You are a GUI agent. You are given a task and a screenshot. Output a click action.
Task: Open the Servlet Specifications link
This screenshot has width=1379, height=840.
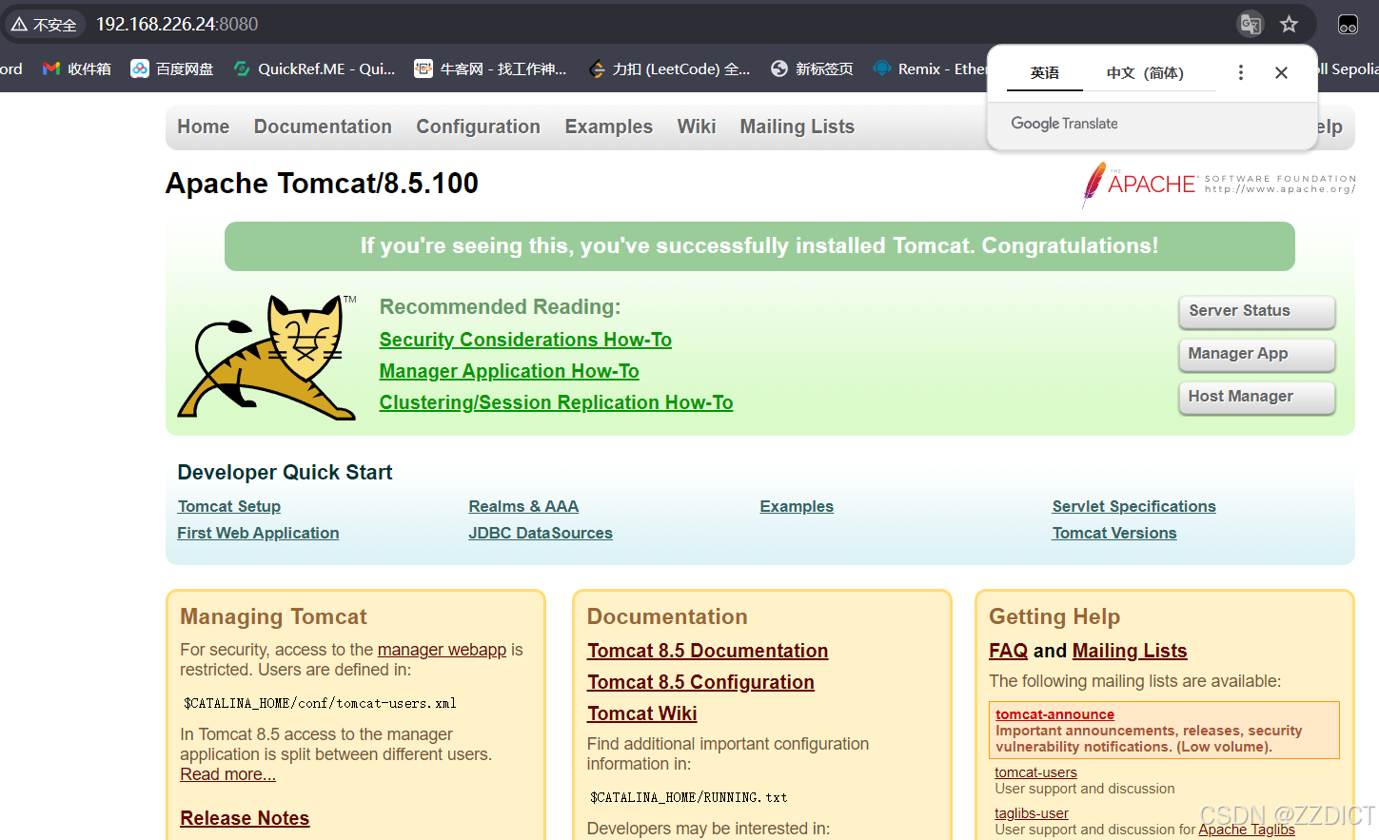tap(1133, 507)
